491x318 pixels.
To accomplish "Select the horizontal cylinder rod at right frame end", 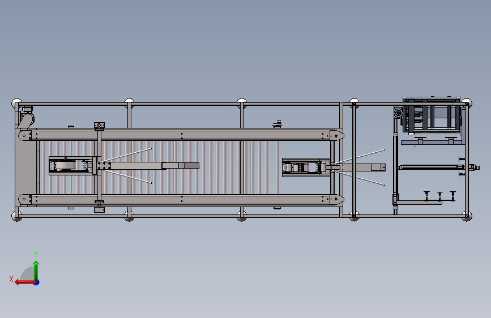I will (438, 167).
